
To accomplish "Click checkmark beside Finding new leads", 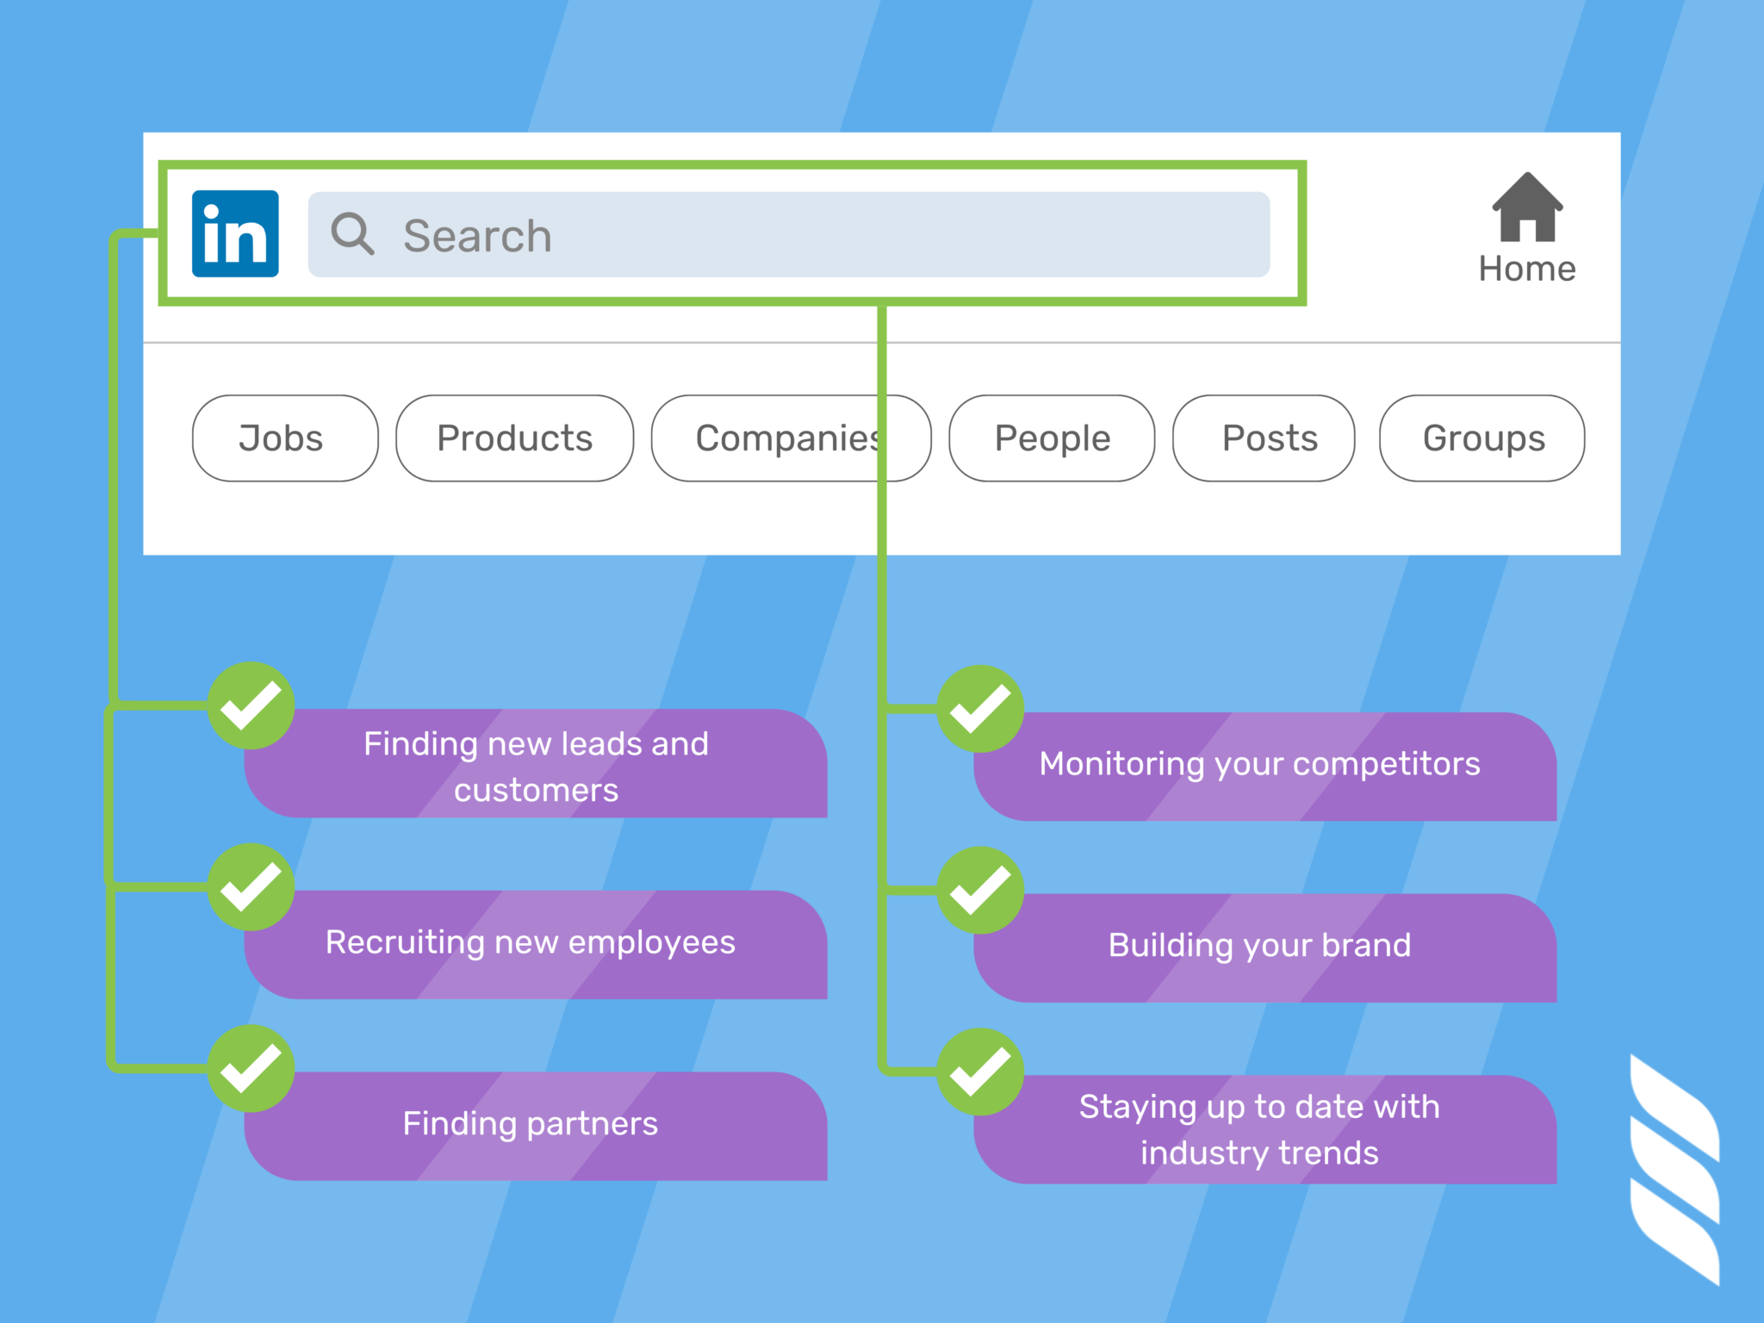I will pos(251,705).
